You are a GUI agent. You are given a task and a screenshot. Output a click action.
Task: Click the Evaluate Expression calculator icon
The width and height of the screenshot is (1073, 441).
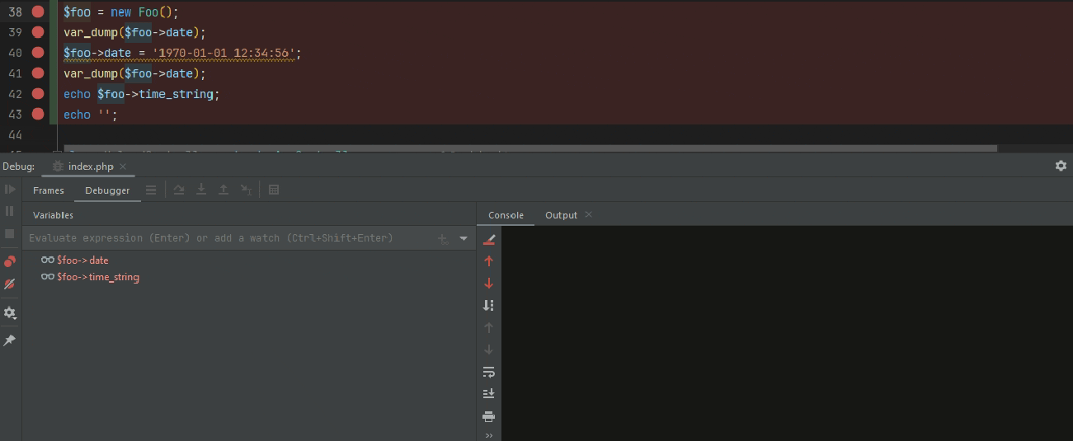[274, 190]
